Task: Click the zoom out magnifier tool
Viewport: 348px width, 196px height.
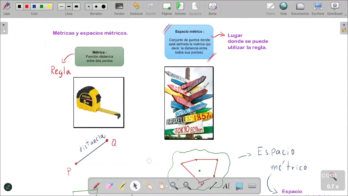Action: (x=187, y=186)
